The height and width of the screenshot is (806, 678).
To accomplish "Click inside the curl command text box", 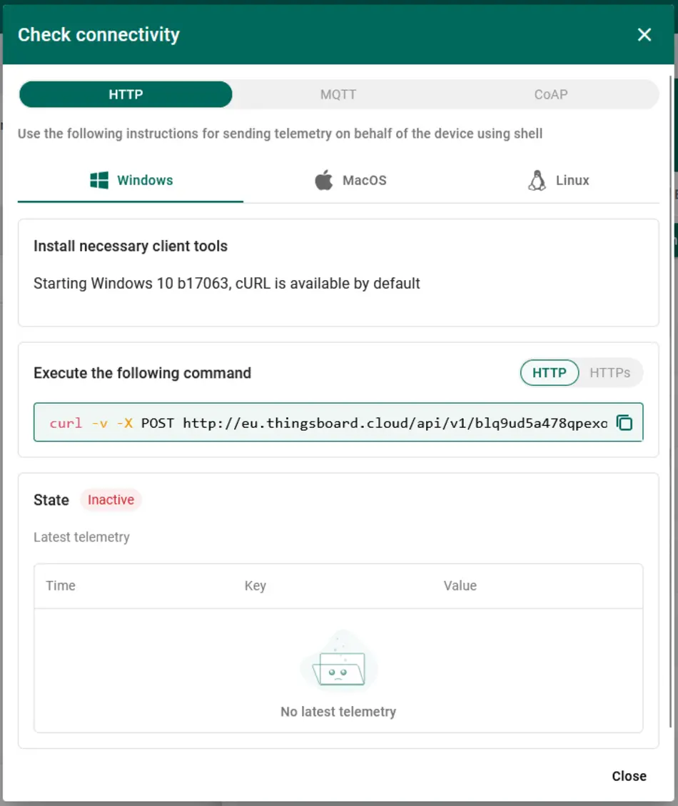I will pyautogui.click(x=328, y=423).
